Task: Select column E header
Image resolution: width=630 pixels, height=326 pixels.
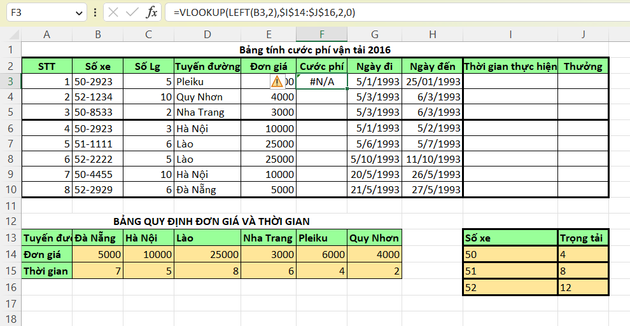Action: coord(269,34)
